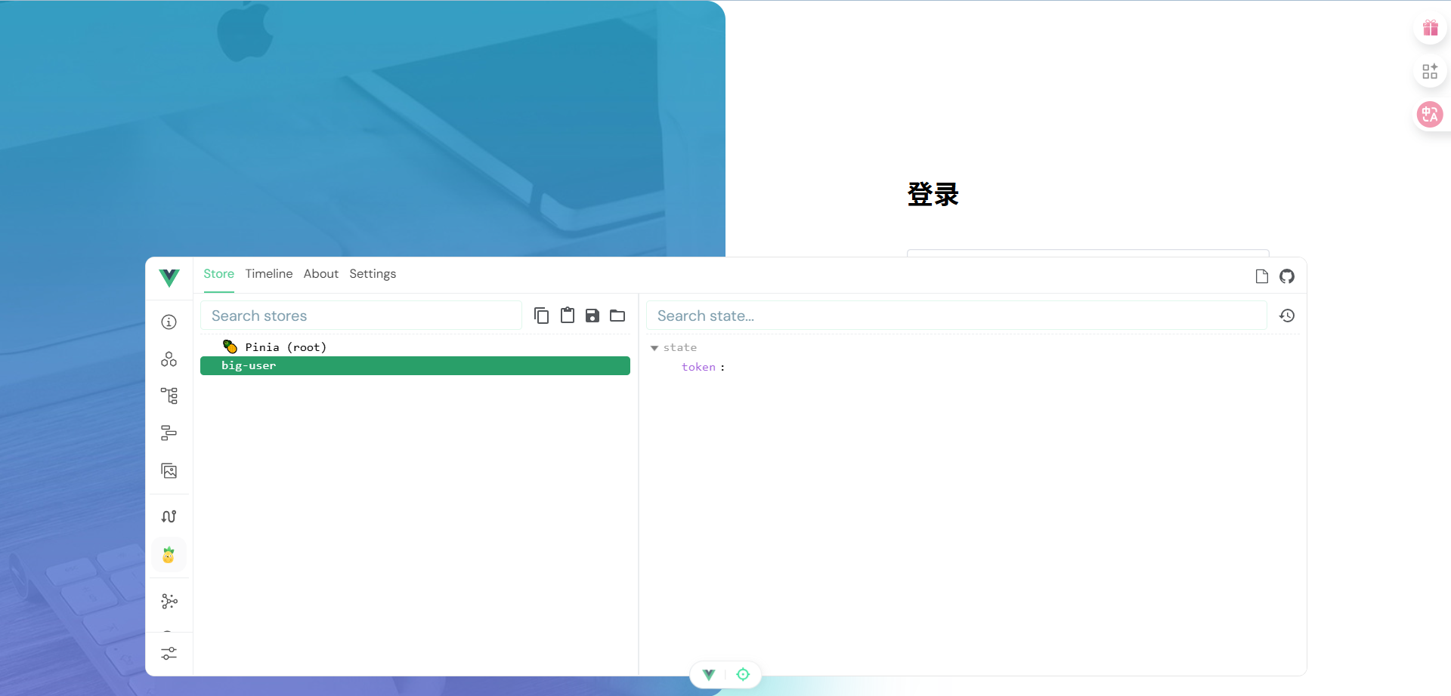
Task: Toggle devtools with floating Vue logo button
Action: [709, 675]
